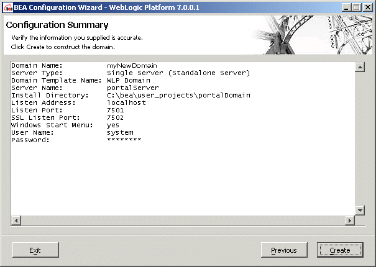Click the WLP Domain template value

coord(129,80)
